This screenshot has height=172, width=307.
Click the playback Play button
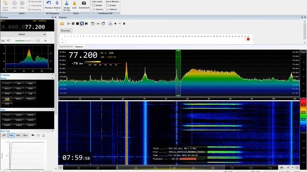(68, 23)
